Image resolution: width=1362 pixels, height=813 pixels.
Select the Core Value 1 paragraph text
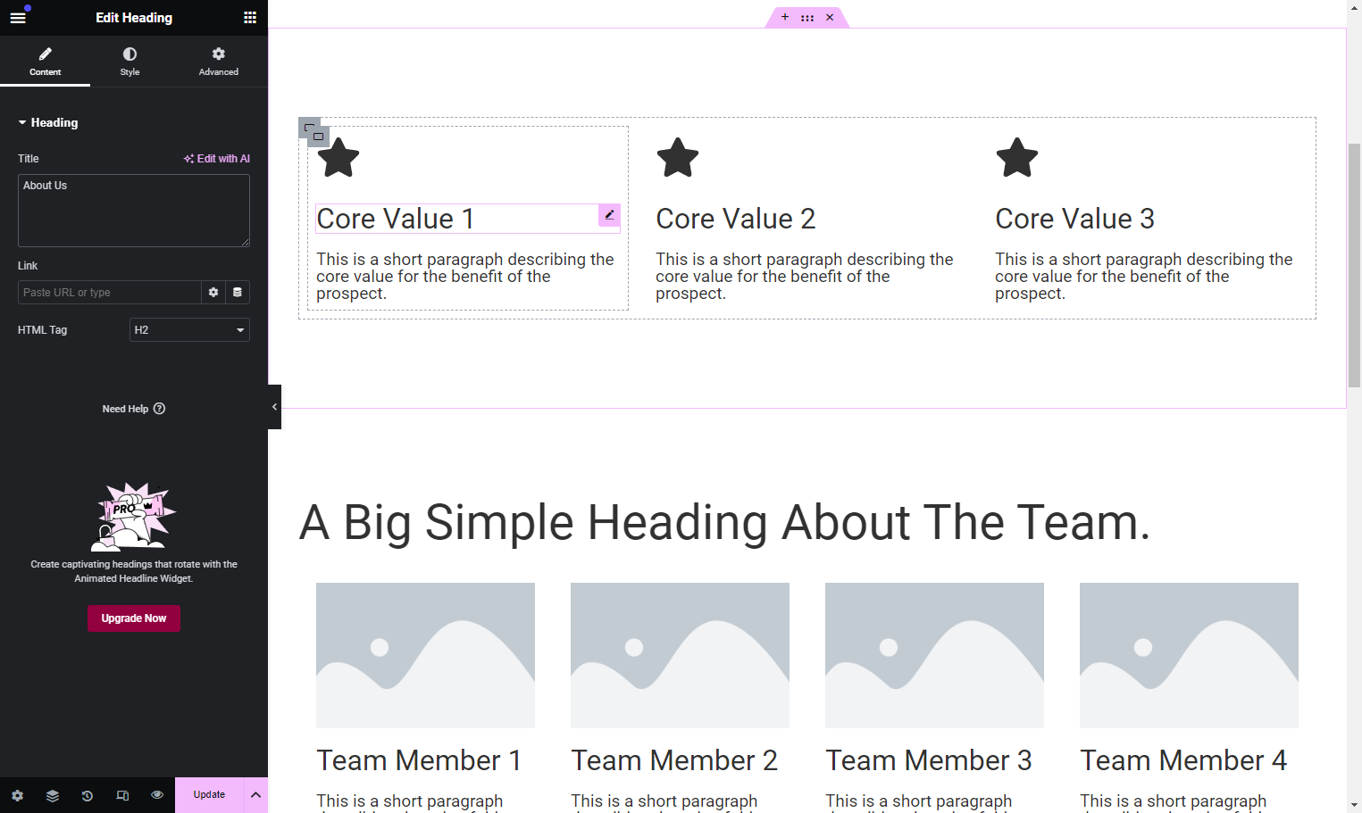[x=465, y=277]
